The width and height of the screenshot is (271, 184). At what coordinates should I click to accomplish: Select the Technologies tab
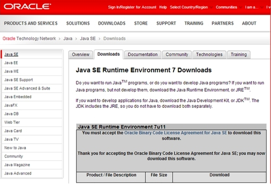pyautogui.click(x=209, y=55)
